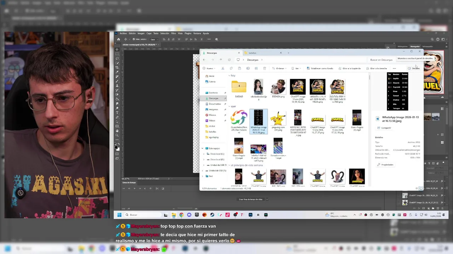Open the Nuevo dropdown in Explorer
This screenshot has height=254, width=453.
[x=208, y=68]
